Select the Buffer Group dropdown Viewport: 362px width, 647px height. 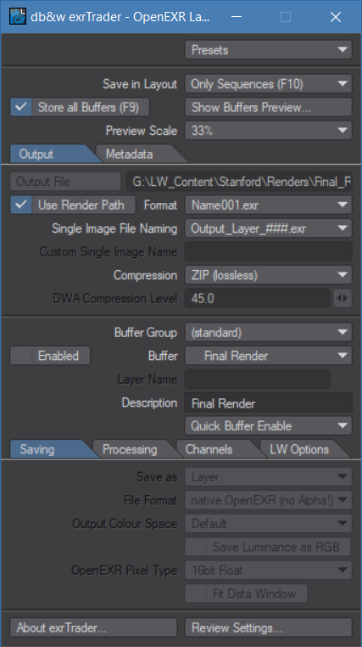coord(268,333)
